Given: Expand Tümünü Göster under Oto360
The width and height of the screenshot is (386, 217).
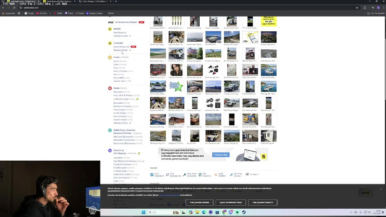Looking at the screenshot, I should click(122, 36).
